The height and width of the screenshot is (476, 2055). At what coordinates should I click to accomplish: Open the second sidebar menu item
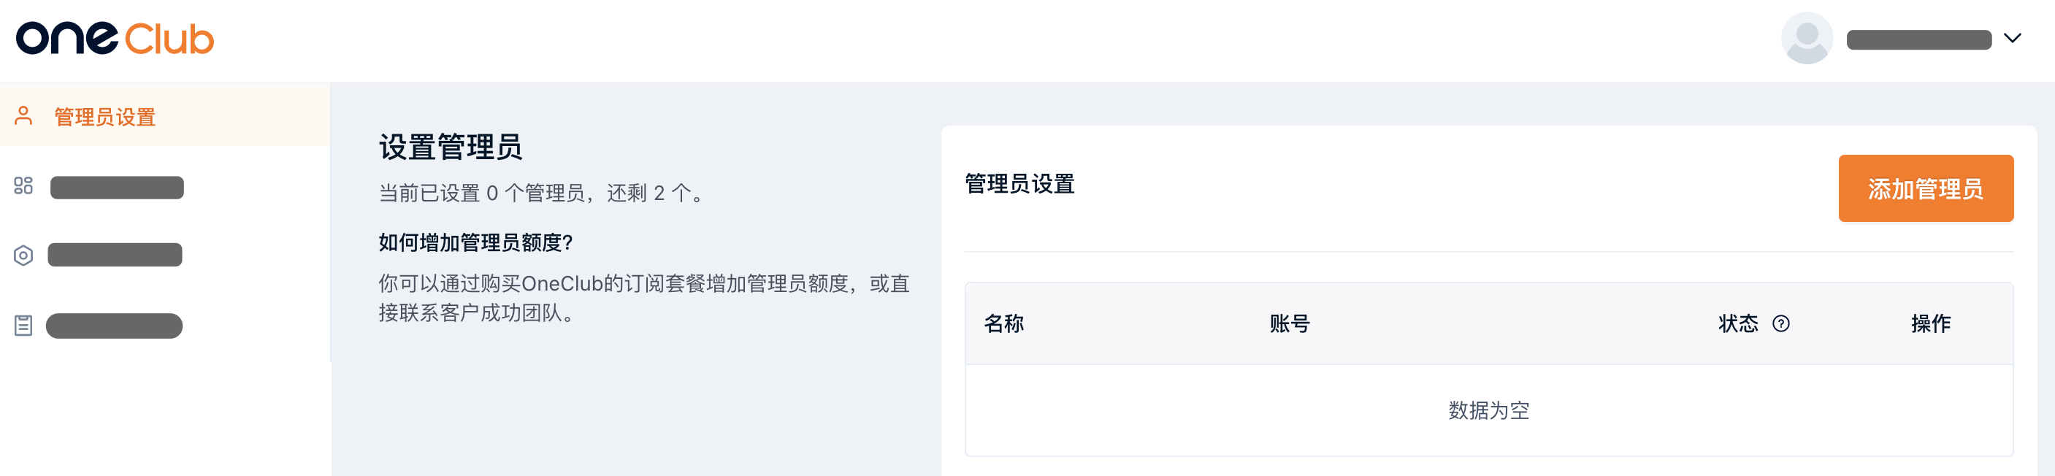coord(164,188)
